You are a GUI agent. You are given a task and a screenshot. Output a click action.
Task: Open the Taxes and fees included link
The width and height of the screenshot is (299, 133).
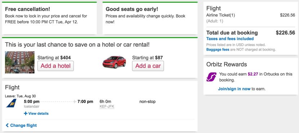point(230,39)
